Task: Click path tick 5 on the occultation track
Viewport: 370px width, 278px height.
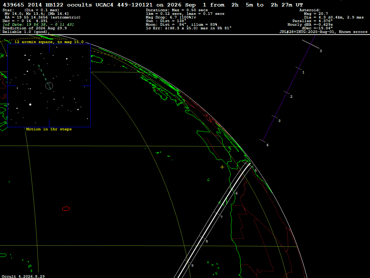Action: pyautogui.click(x=255, y=170)
